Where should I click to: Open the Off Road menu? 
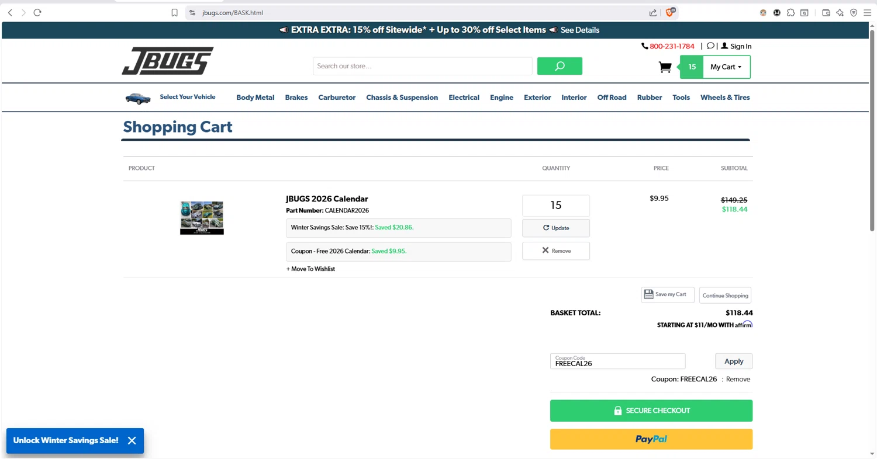pyautogui.click(x=612, y=98)
